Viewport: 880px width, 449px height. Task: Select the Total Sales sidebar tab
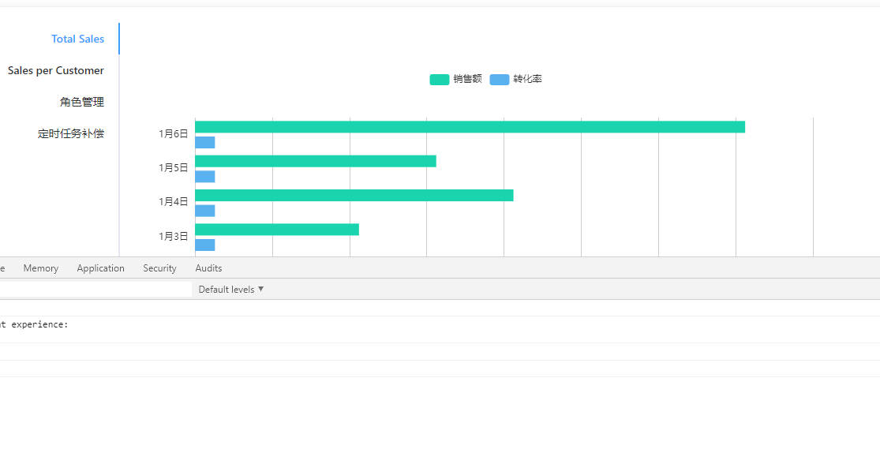point(77,39)
